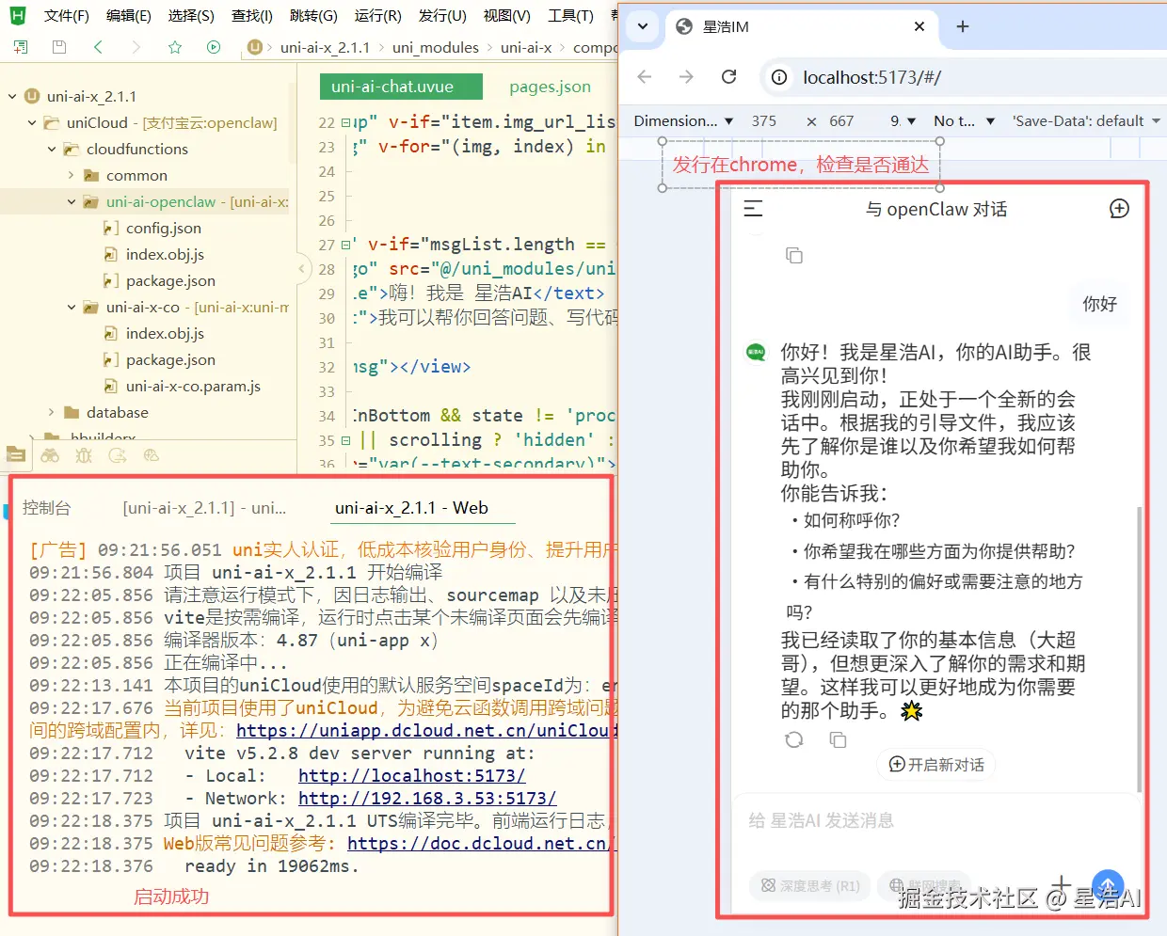Click the copy icon above the 你好 message
Image resolution: width=1167 pixels, height=936 pixels.
coord(794,256)
